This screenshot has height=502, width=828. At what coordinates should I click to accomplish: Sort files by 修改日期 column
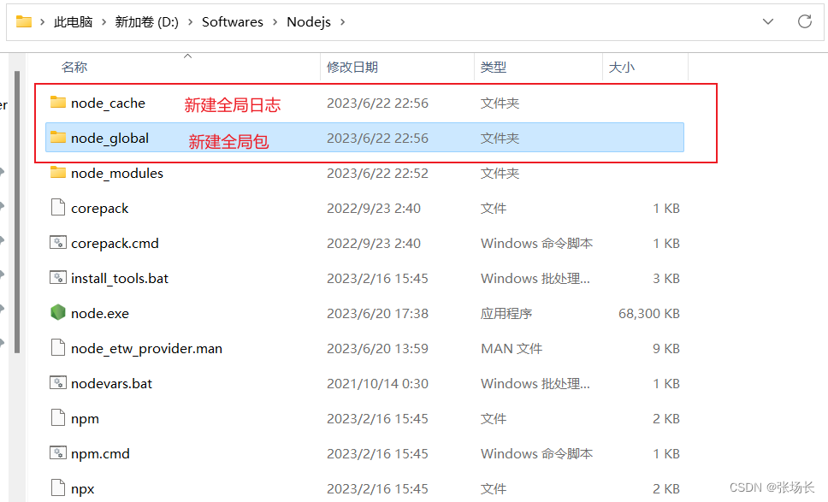(x=355, y=66)
